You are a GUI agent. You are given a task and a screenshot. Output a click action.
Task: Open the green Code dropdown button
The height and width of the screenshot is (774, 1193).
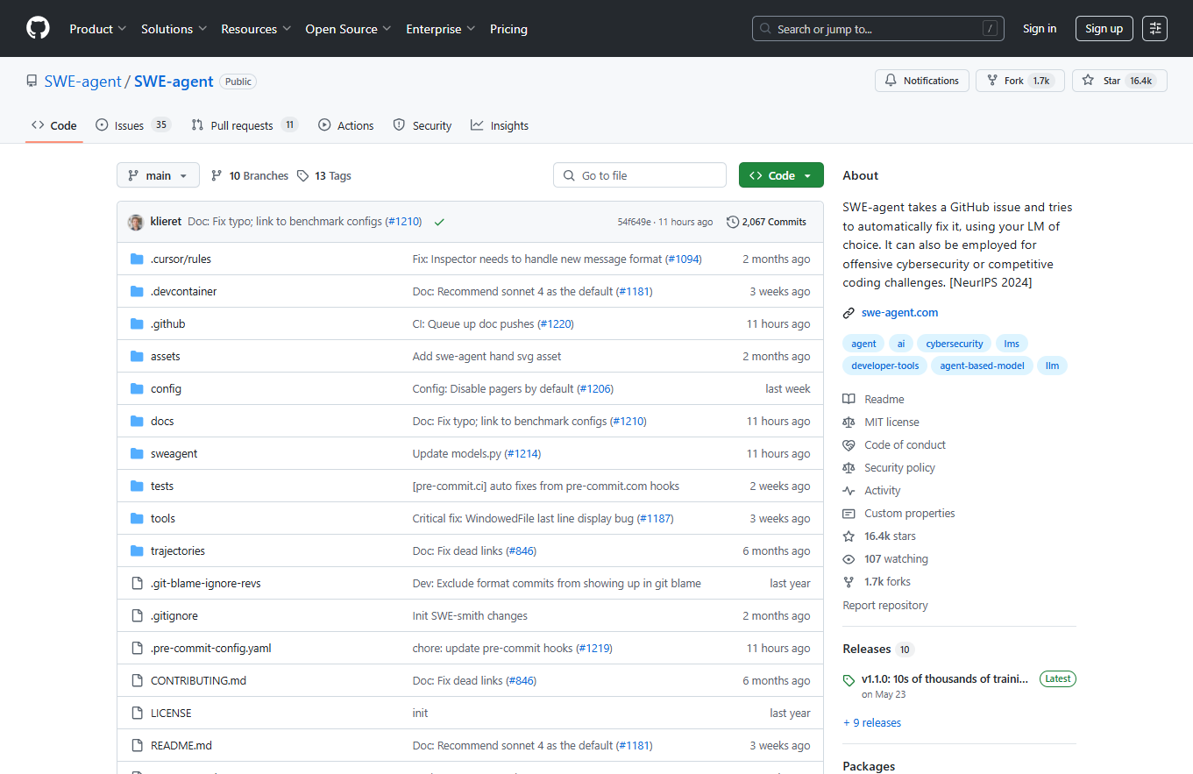coord(781,175)
